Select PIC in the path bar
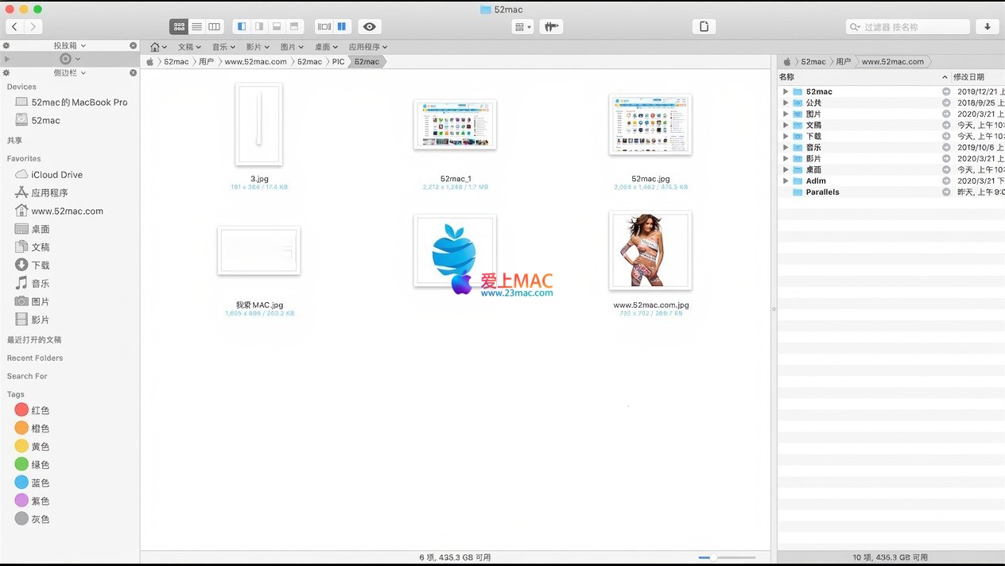The height and width of the screenshot is (566, 1005). click(x=338, y=61)
